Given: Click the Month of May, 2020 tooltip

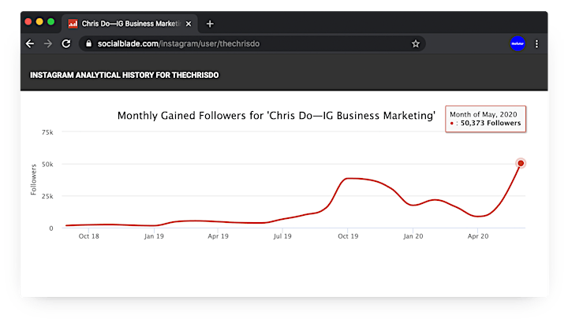Looking at the screenshot, I should pyautogui.click(x=485, y=119).
